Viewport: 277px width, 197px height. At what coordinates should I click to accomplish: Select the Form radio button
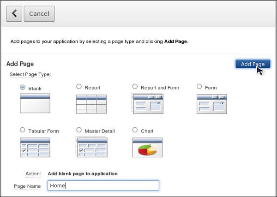click(199, 86)
